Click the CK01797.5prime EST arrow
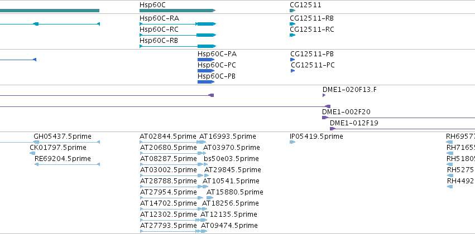The image size is (475, 234). pos(32,153)
